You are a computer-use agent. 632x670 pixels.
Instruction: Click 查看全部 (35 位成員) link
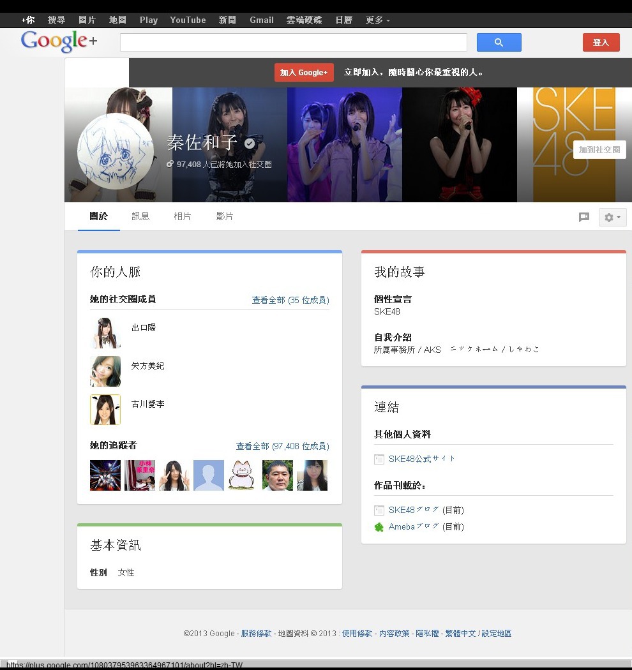coord(290,301)
